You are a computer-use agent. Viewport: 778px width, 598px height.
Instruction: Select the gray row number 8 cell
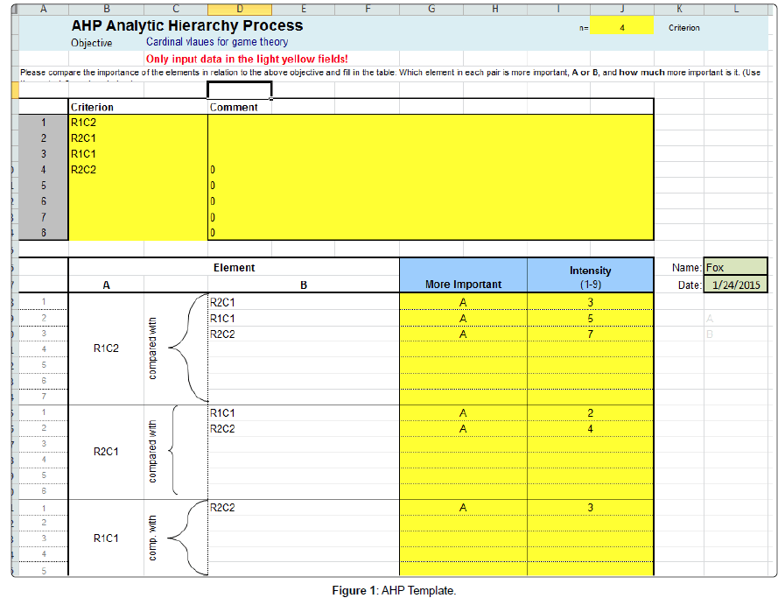coord(43,232)
